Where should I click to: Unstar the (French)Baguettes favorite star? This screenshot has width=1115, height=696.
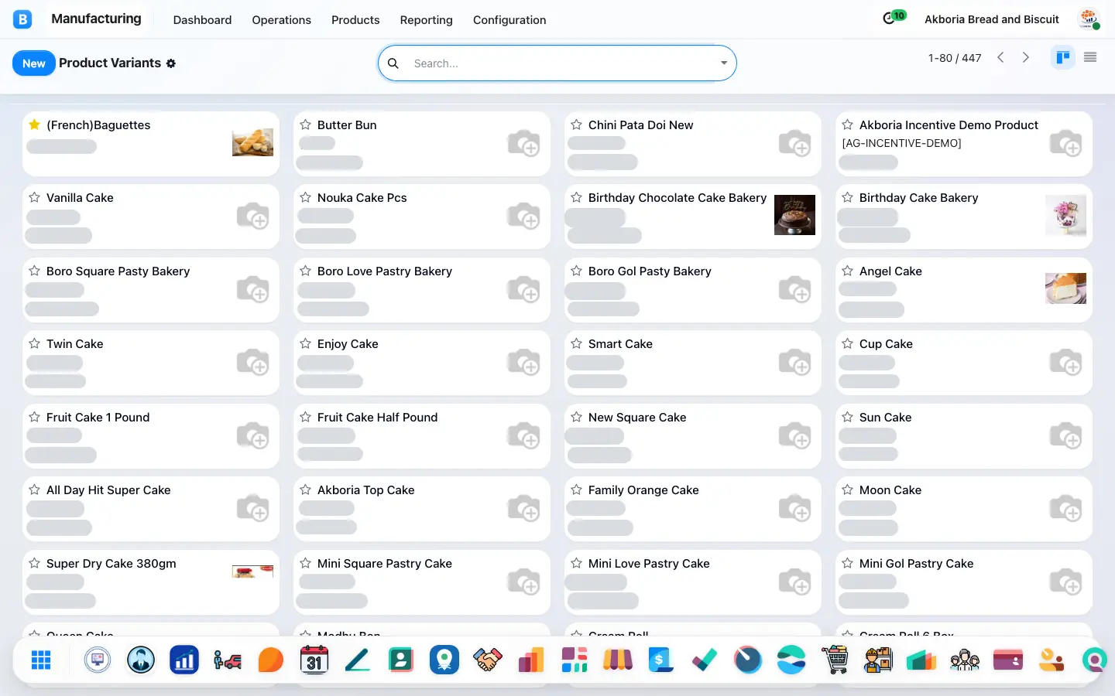click(x=35, y=125)
